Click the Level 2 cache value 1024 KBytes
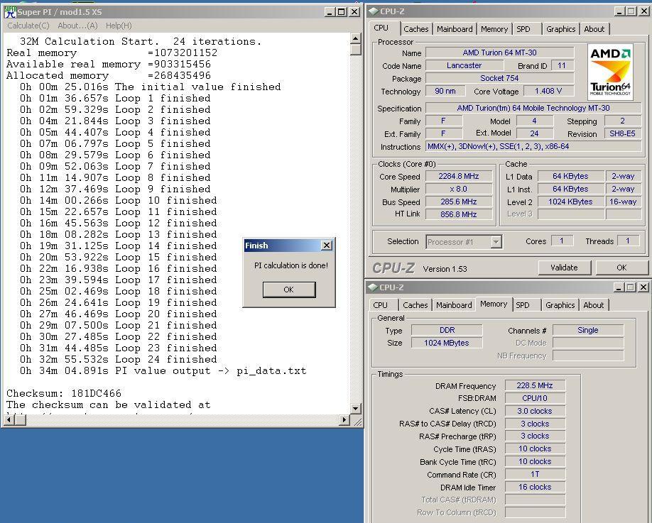The image size is (652, 523). click(x=570, y=202)
